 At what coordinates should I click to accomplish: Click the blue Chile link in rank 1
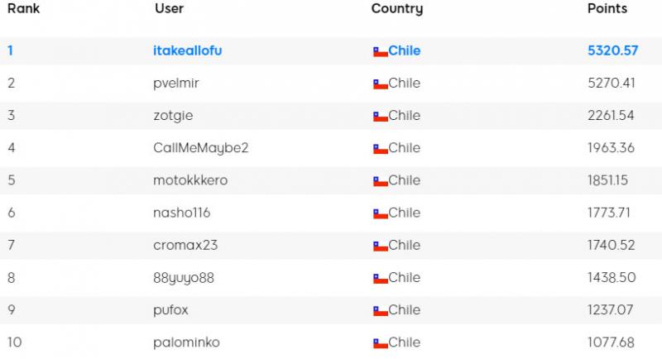coord(404,50)
